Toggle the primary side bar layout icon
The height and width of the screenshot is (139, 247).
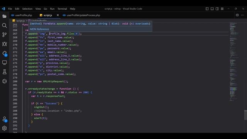pyautogui.click(x=207, y=9)
